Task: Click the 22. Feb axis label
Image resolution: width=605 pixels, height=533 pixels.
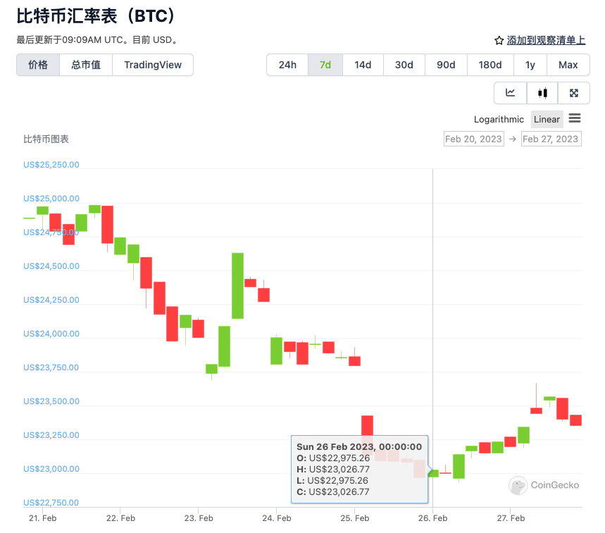Action: click(x=120, y=518)
